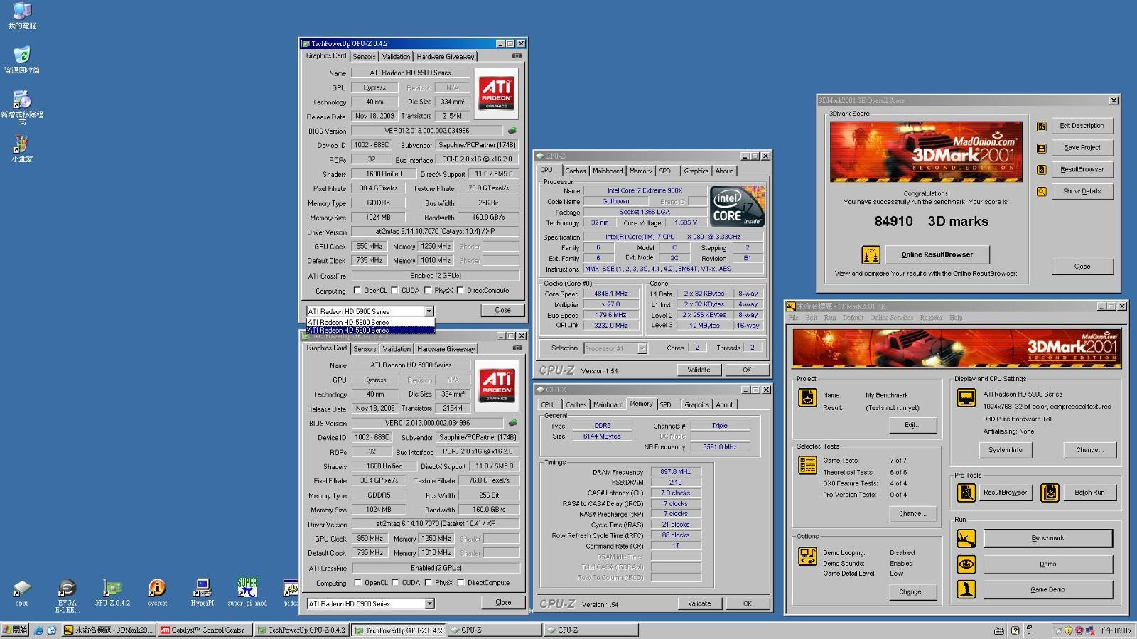Viewport: 1137px width, 639px height.
Task: Click the eye icon next to Demo
Action: click(x=966, y=564)
